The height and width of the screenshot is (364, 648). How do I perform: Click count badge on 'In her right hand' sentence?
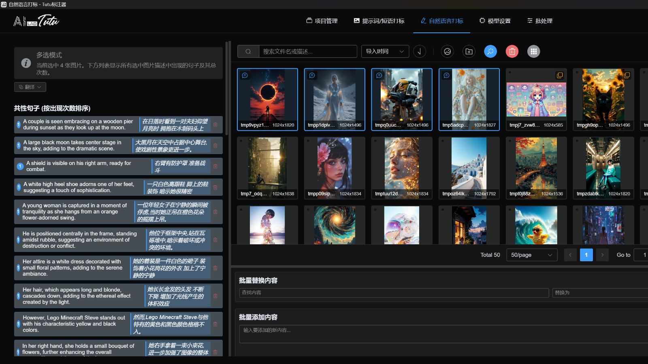pos(18,352)
